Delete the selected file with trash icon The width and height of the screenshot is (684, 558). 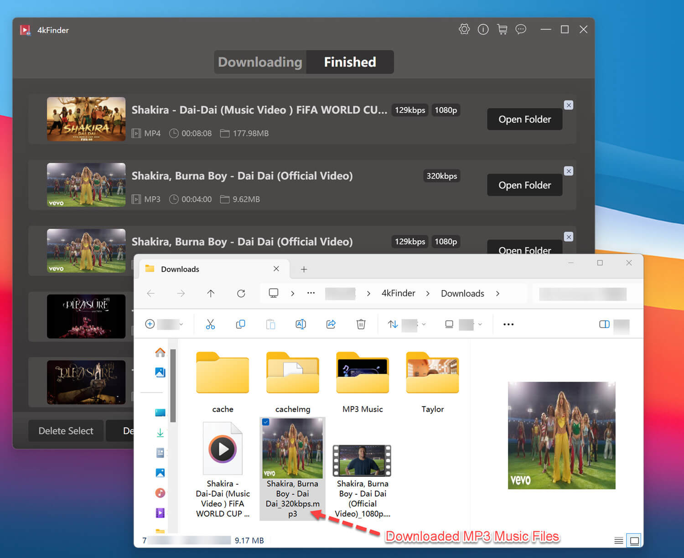pos(361,324)
